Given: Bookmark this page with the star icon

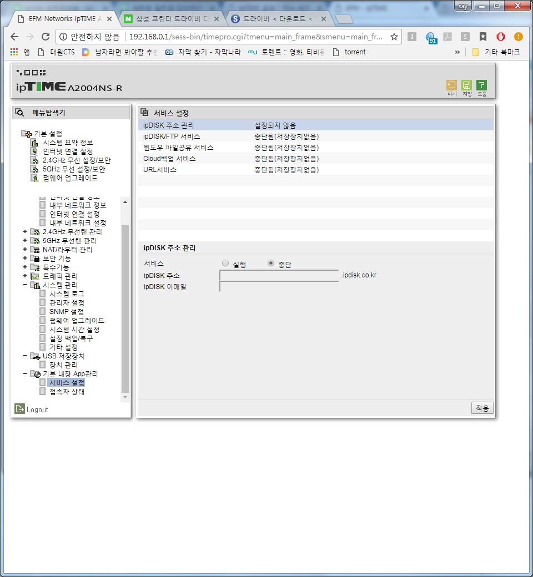Looking at the screenshot, I should pos(394,37).
